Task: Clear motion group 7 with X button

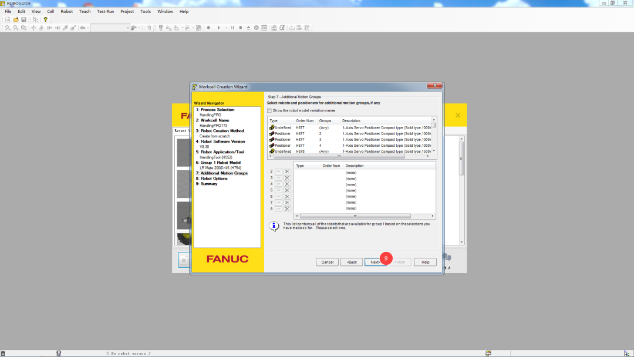Action: [287, 203]
